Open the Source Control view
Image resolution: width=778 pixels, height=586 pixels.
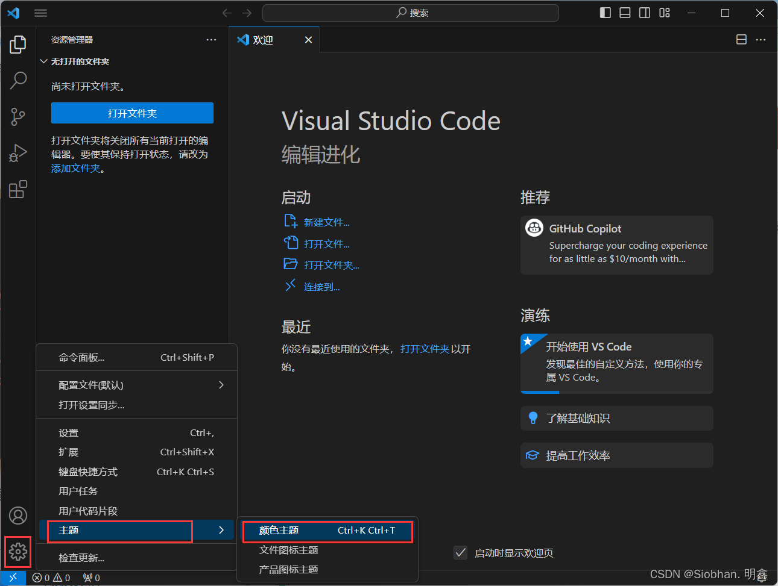(18, 117)
